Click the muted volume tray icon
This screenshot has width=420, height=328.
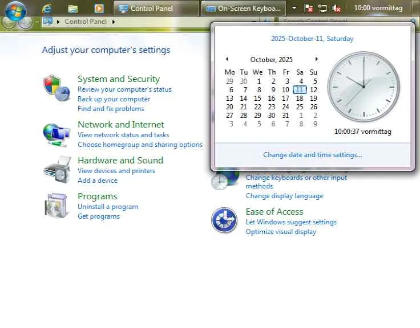point(336,9)
